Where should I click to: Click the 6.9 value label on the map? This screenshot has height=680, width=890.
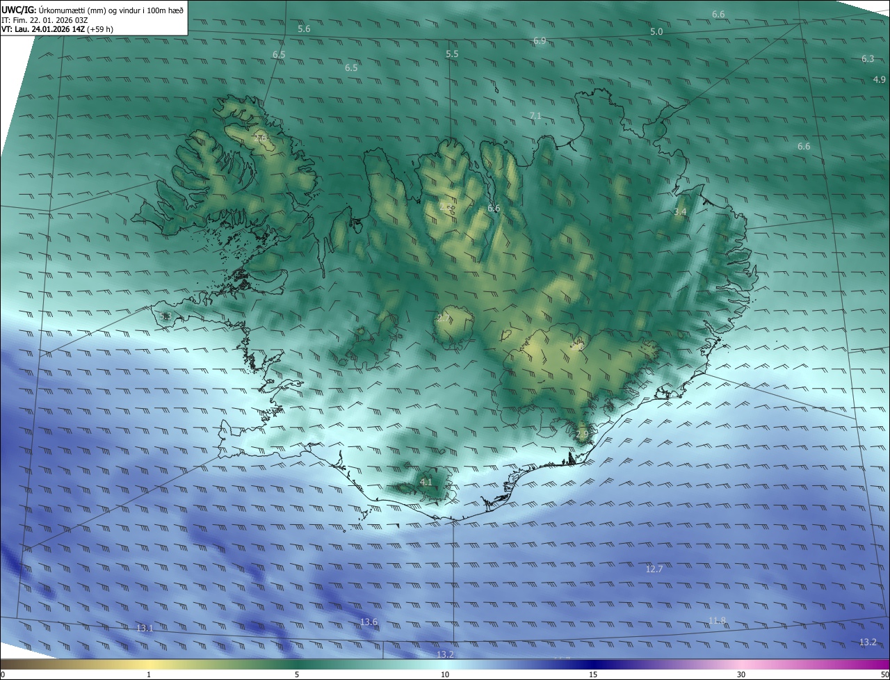pos(540,41)
